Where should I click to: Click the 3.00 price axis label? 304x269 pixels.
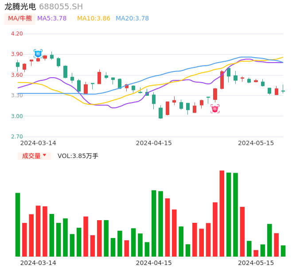(17, 116)
